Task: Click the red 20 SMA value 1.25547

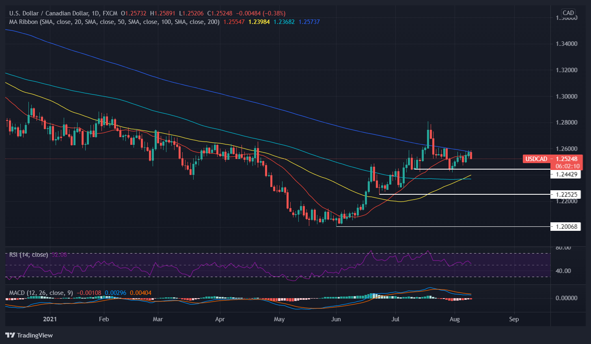Action: tap(234, 22)
